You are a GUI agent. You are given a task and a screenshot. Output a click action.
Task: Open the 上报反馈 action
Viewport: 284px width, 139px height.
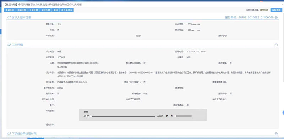[x=34, y=10]
